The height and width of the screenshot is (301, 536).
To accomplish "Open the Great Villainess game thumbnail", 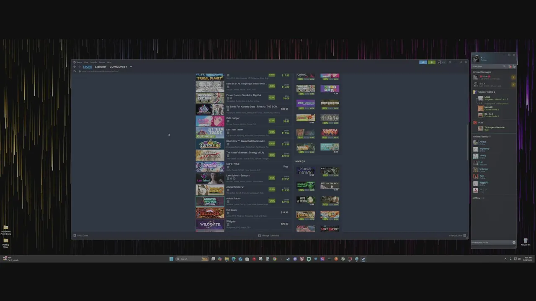I will click(x=210, y=156).
